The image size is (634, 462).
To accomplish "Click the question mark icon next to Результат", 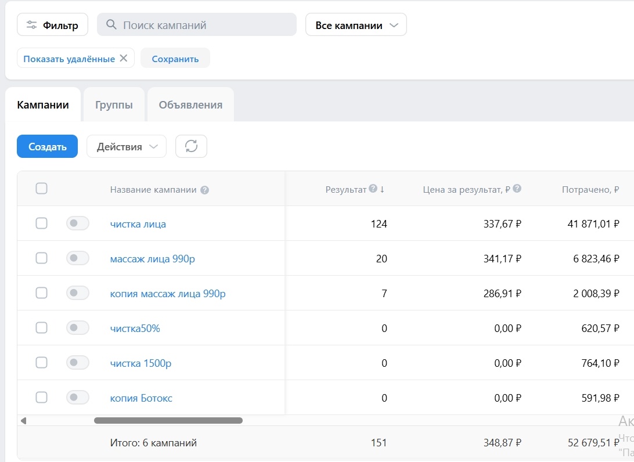I will (372, 188).
